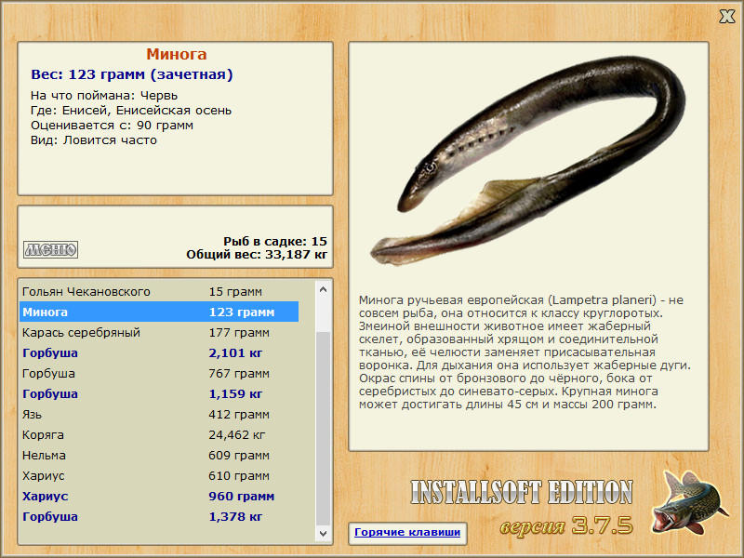Select the Карась серебряный 177 грамм row
The width and height of the screenshot is (744, 558).
pos(159,332)
